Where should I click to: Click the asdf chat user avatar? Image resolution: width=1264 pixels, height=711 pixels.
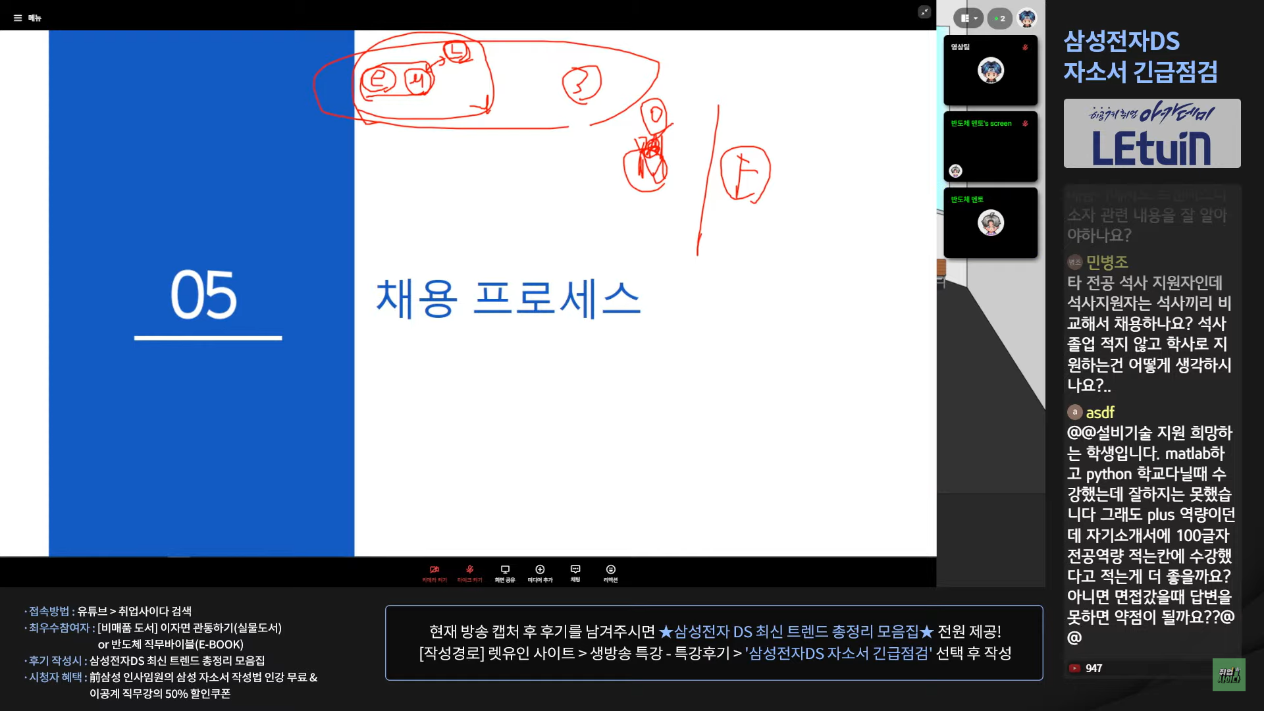(x=1074, y=412)
